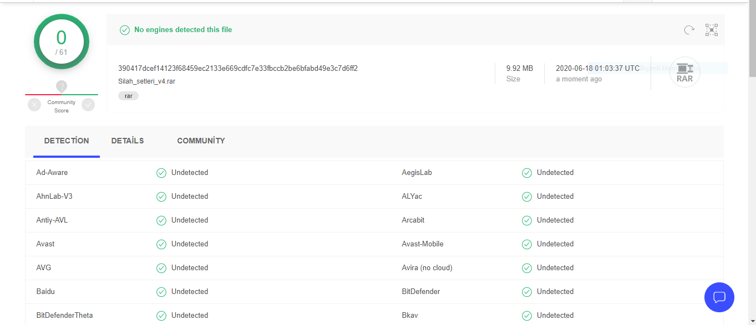Vote malicious with community X icon

pos(34,105)
